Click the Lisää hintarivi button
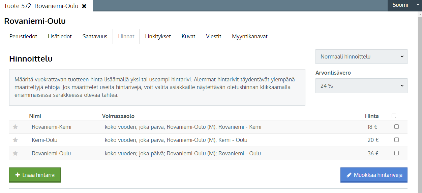 pos(35,175)
